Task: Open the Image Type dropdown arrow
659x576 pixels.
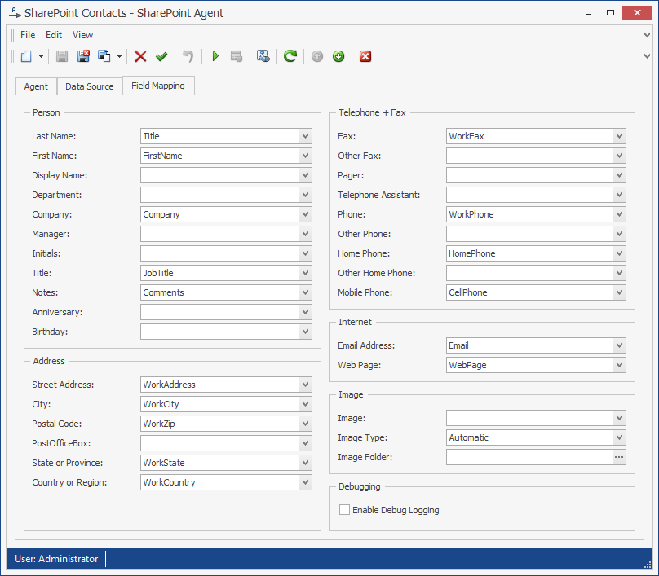Action: tap(619, 437)
